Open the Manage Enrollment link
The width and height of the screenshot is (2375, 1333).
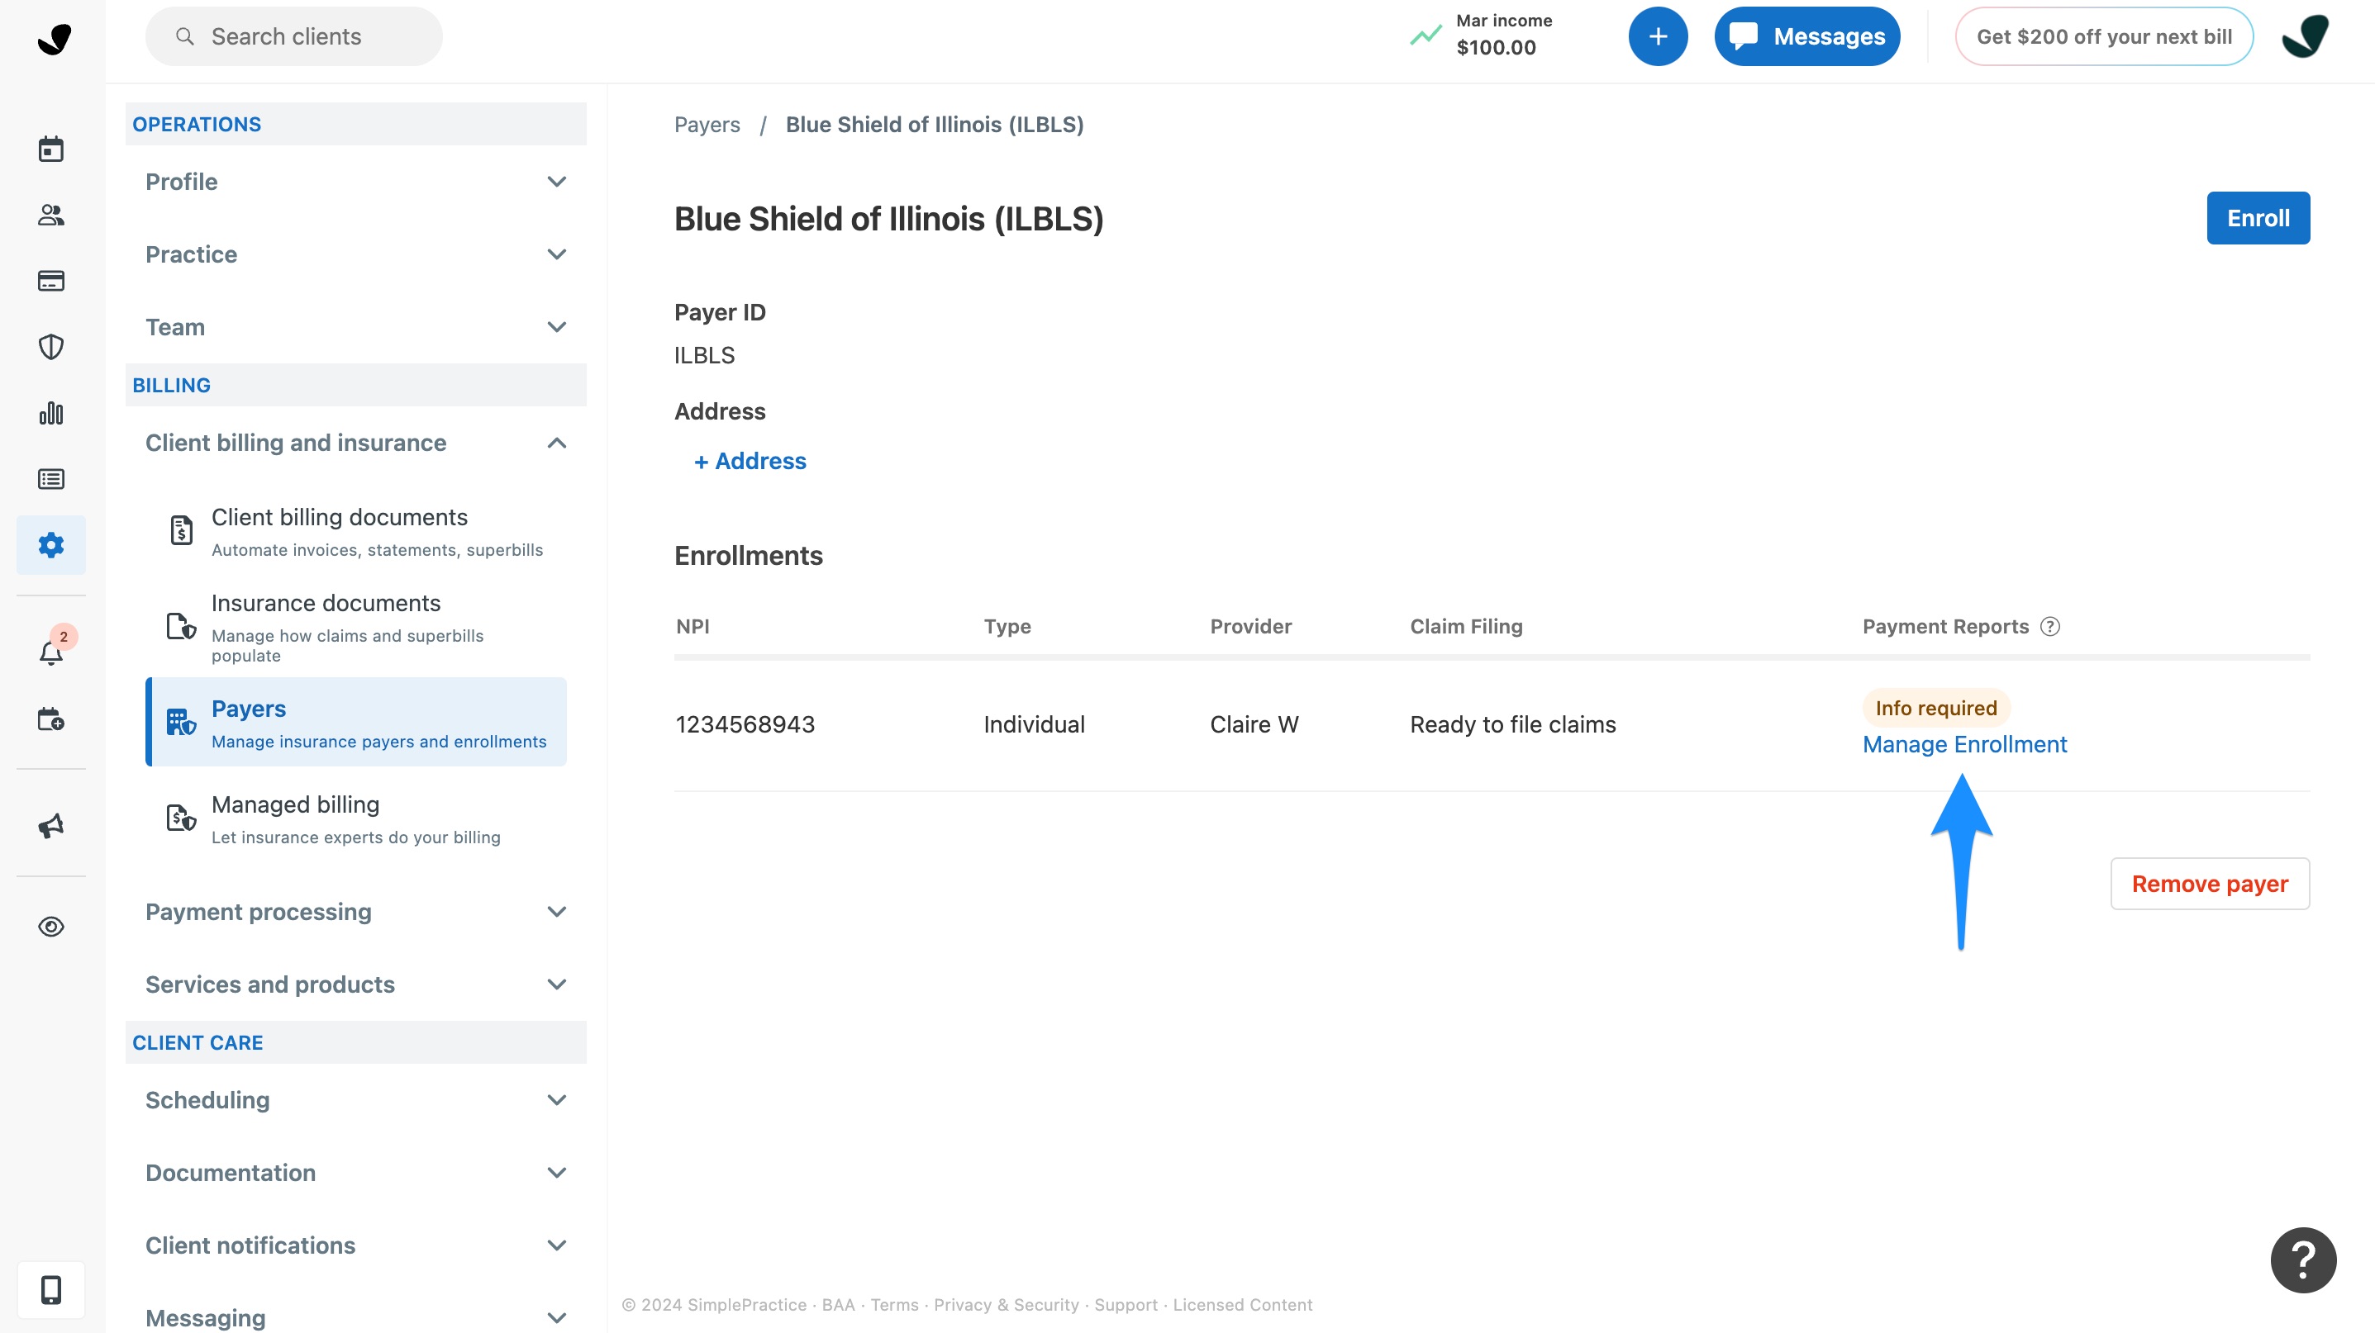[1963, 744]
